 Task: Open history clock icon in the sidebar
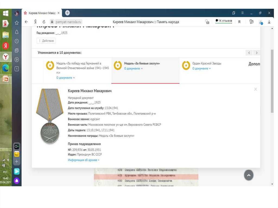[17, 41]
